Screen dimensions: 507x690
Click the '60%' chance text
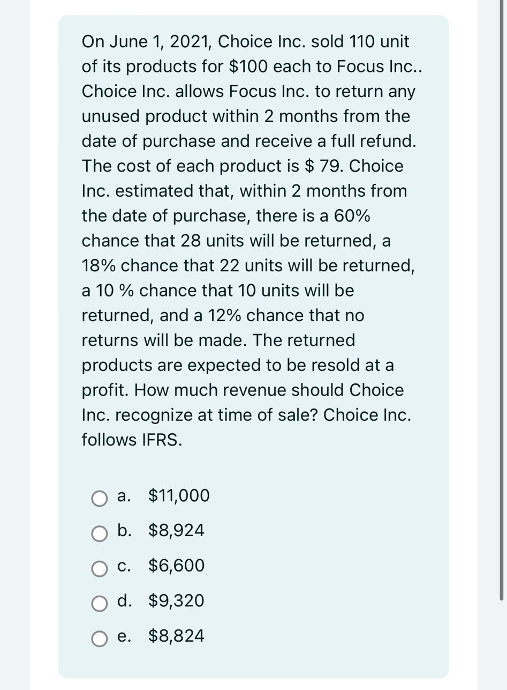[x=351, y=216]
